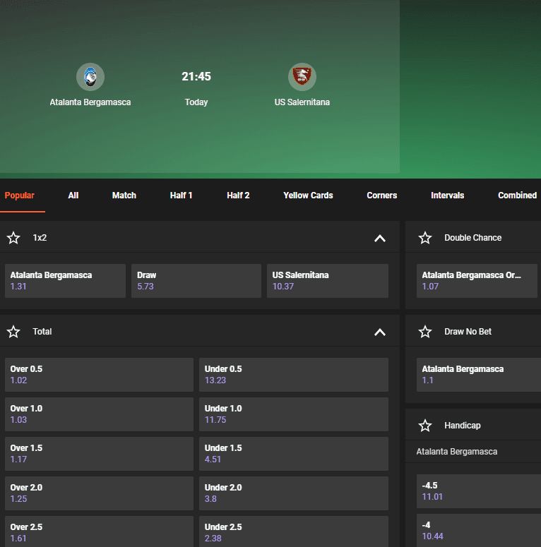Viewport: 541px width, 547px height.
Task: Click the US Salernitana team logo
Action: tap(302, 77)
